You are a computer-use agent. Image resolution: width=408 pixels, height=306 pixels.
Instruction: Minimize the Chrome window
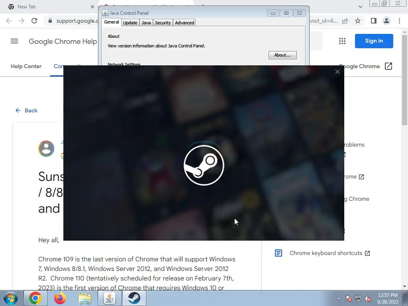pyautogui.click(x=375, y=3)
